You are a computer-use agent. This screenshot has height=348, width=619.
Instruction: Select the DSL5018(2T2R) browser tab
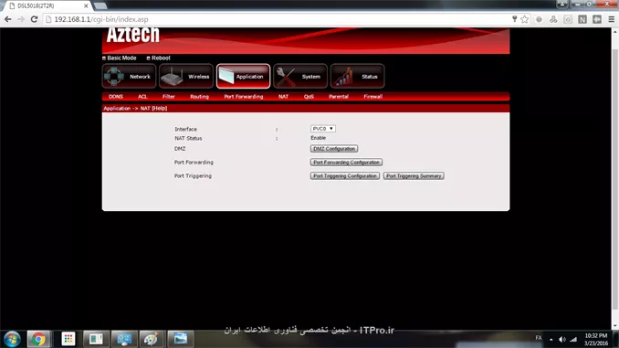[x=46, y=5]
